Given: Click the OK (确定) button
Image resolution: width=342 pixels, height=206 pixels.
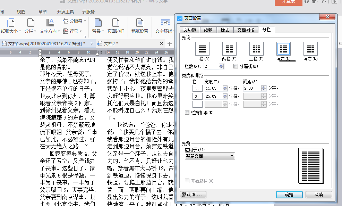Looking at the screenshot, I should [289, 195].
